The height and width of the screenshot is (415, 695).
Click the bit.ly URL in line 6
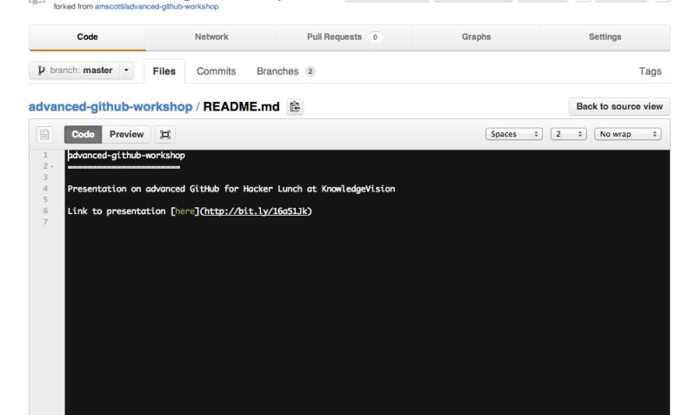point(256,211)
